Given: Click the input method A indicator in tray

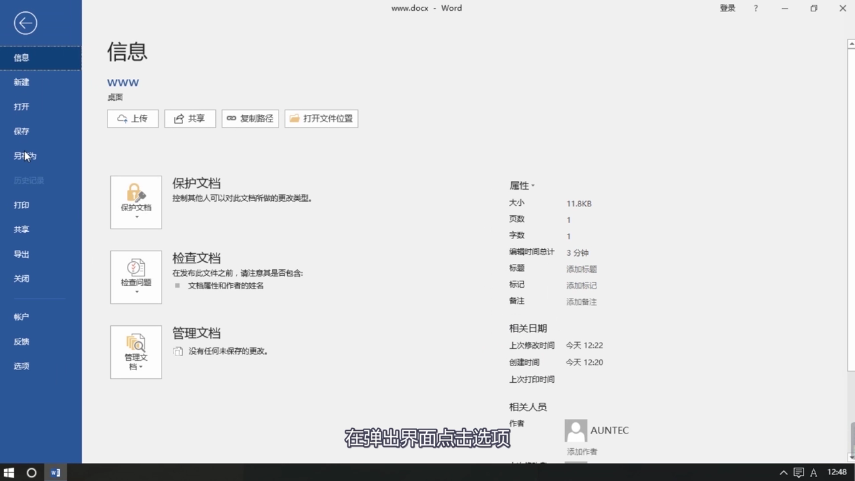Looking at the screenshot, I should point(814,473).
